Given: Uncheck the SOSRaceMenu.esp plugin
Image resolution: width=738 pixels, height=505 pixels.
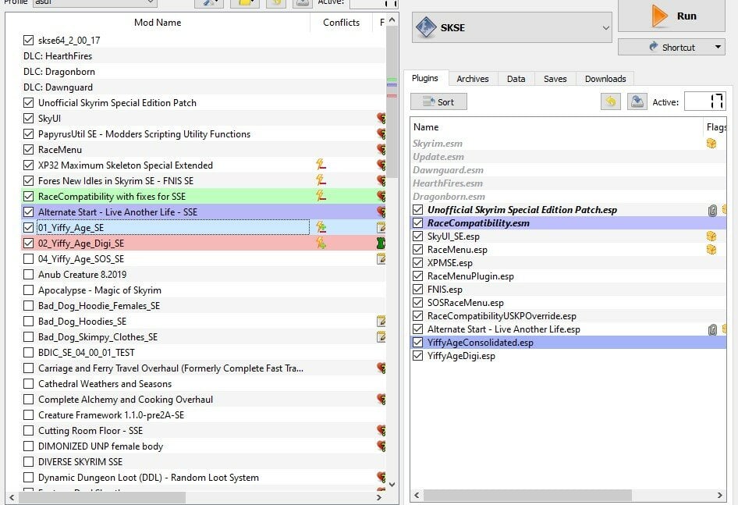Looking at the screenshot, I should (417, 302).
